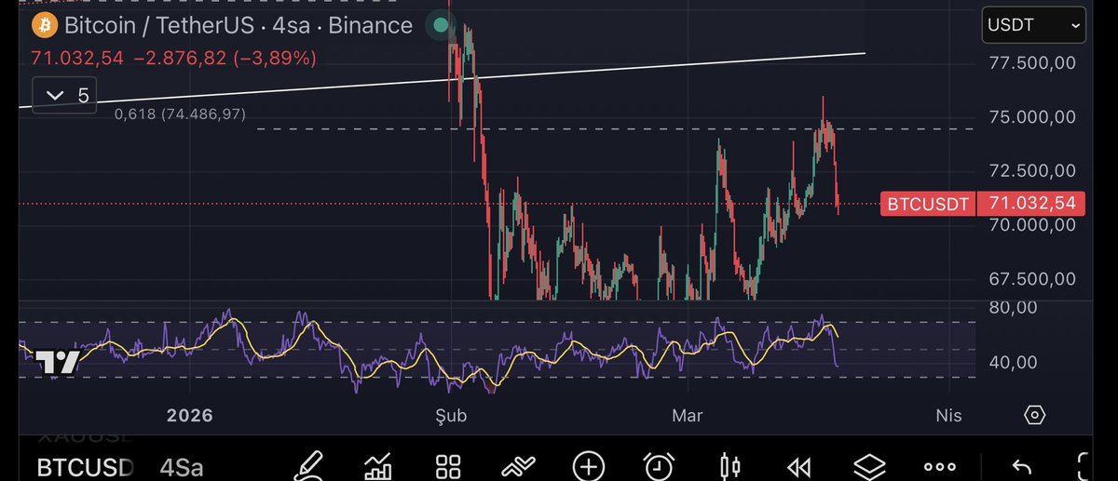Open the alarm clock alert icon
The image size is (1118, 481).
[x=659, y=465]
